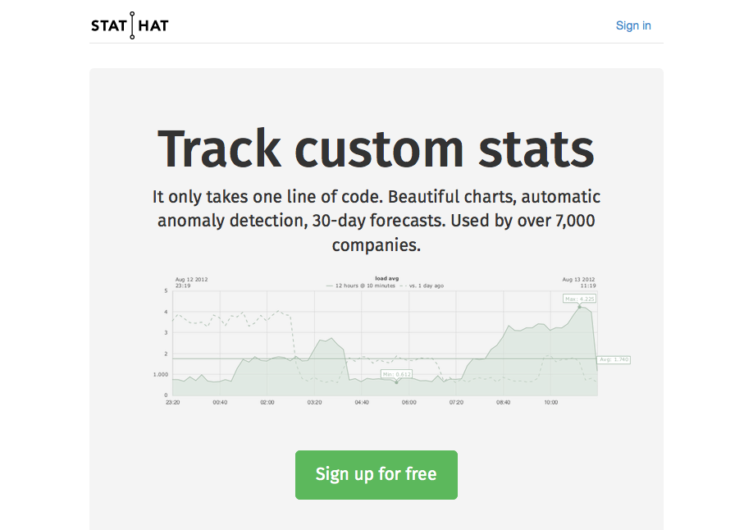Click the Min: 0.612 chart label

pyautogui.click(x=397, y=374)
